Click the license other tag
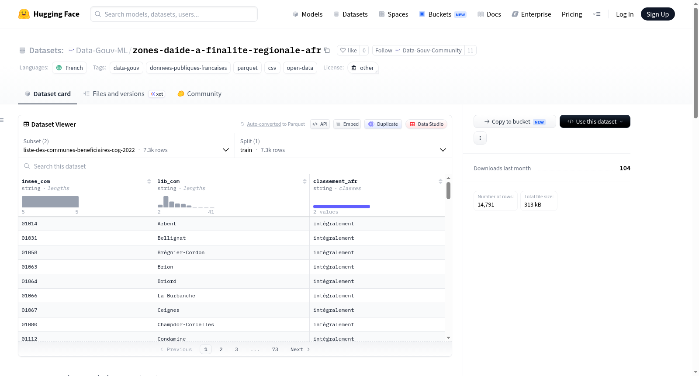Viewport: 699px width, 376px height. point(363,68)
